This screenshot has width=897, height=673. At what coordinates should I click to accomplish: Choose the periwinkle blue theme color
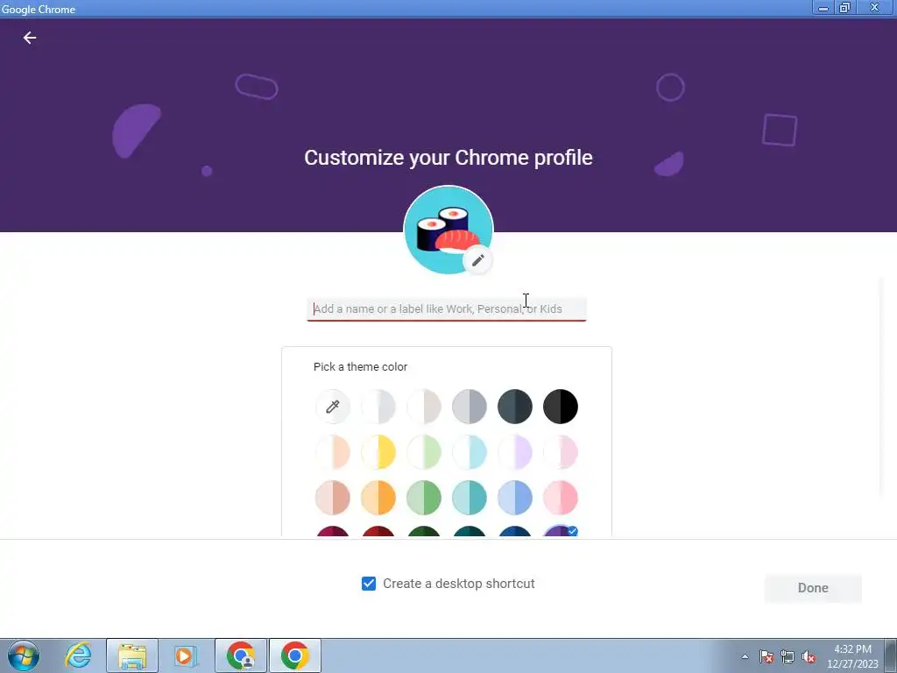(x=515, y=498)
